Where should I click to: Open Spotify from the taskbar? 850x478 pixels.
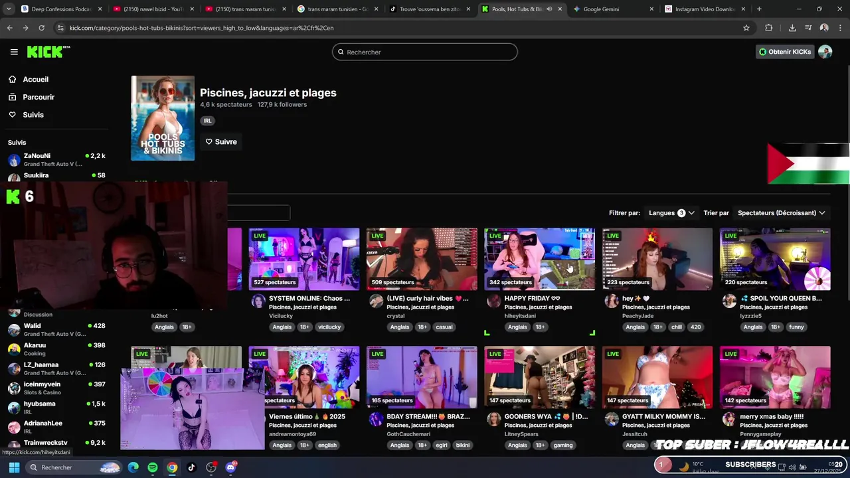[153, 467]
